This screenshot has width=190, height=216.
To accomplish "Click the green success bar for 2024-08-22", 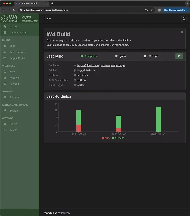I will [x=78, y=117].
